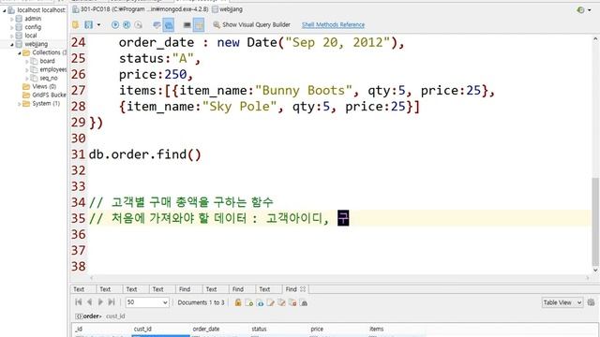
Task: Click the icon right of the edit pencil icon
Action: click(281, 302)
